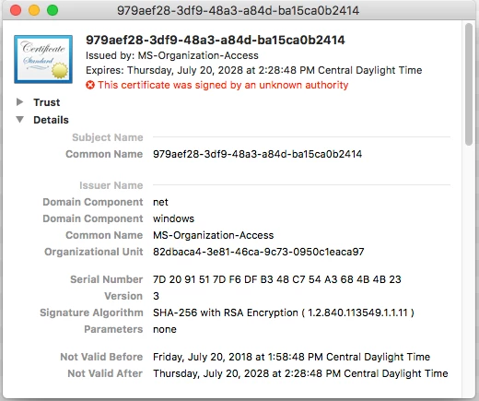This screenshot has width=479, height=401.
Task: Click the Not Valid Before date value
Action: 291,357
